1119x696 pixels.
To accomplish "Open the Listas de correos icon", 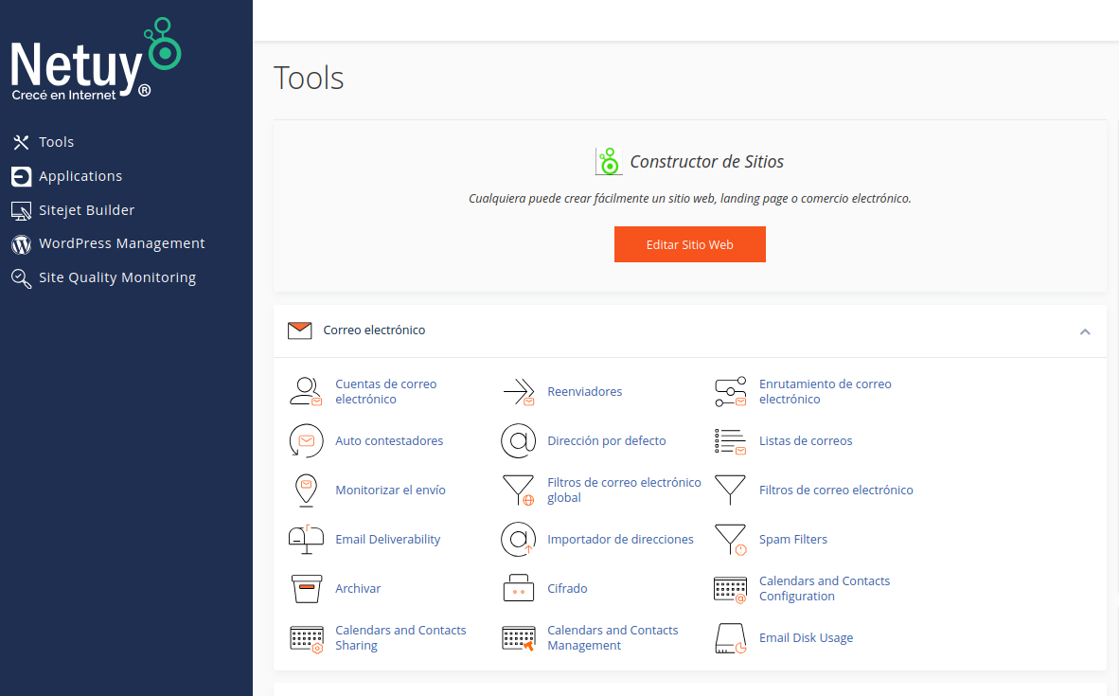I will (730, 441).
